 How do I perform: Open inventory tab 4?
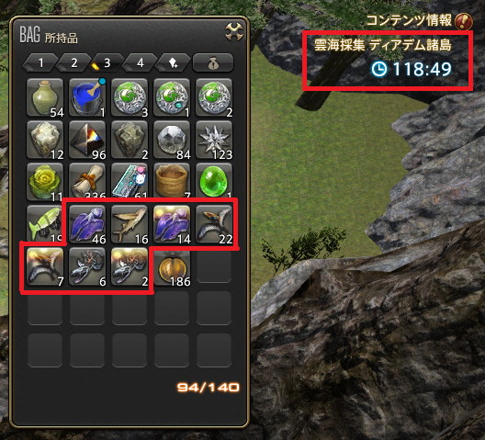pos(141,62)
